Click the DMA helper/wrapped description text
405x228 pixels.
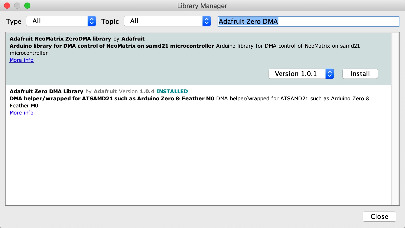190,102
